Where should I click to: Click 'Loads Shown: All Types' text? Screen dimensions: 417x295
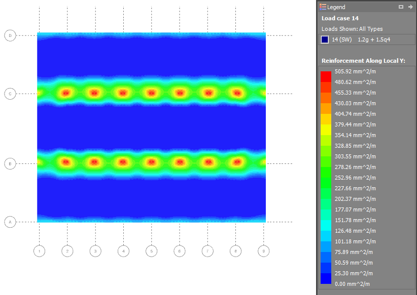point(352,29)
